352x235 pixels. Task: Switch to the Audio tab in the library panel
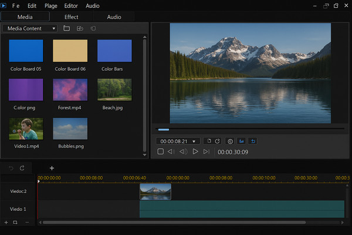114,17
